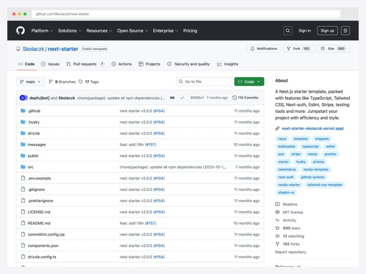Switch to the Security and quality tab
The width and height of the screenshot is (366, 274).
[x=188, y=64]
